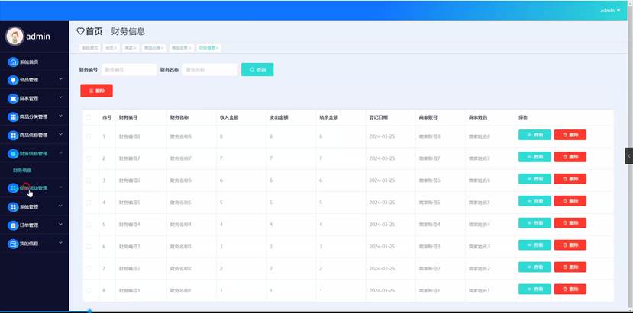Click the 首页 breadcrumb link

[95, 31]
